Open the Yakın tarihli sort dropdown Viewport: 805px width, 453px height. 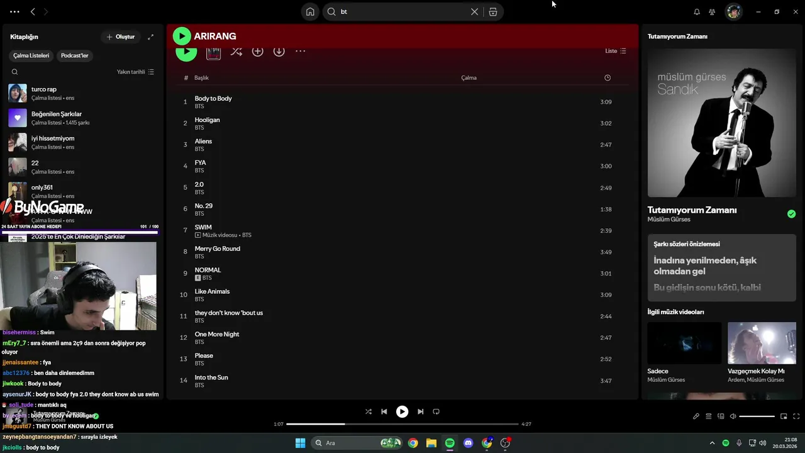point(135,72)
